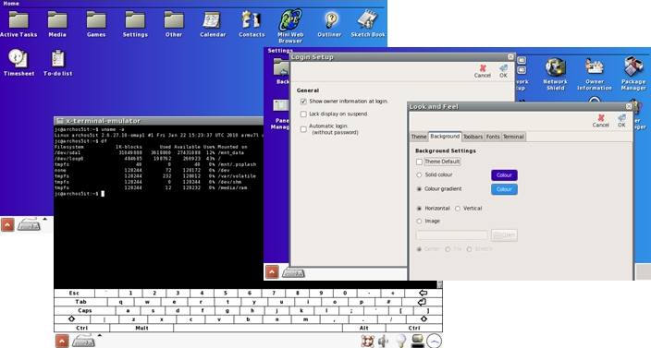Open the Media folder icon

[x=57, y=24]
